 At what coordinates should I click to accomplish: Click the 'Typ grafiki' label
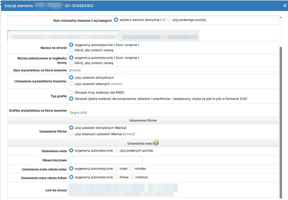[59, 96]
